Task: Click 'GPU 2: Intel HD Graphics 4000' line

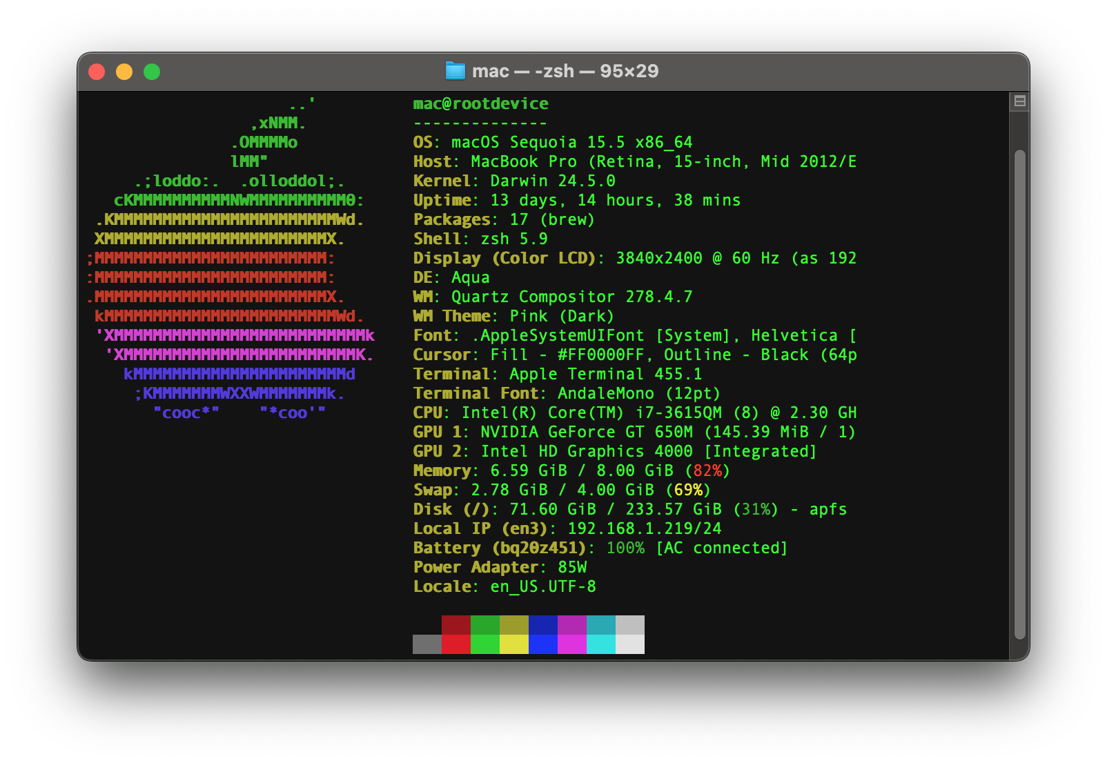Action: [615, 451]
